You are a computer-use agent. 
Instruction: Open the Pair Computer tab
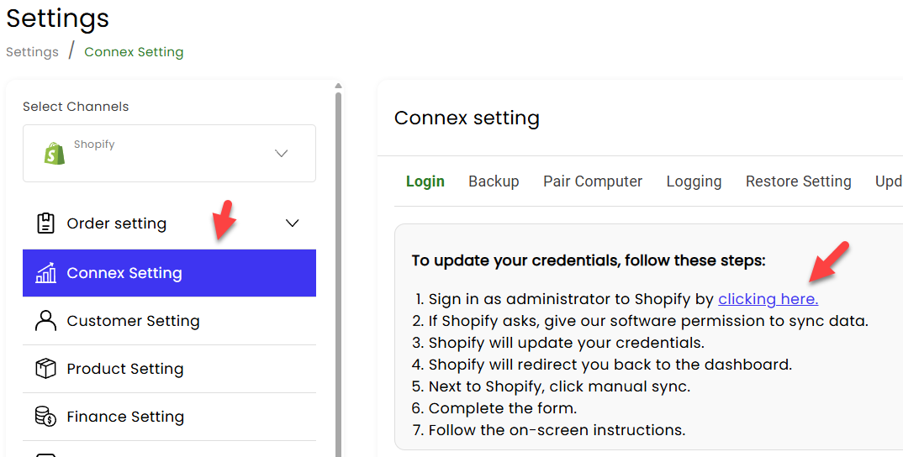pos(593,181)
